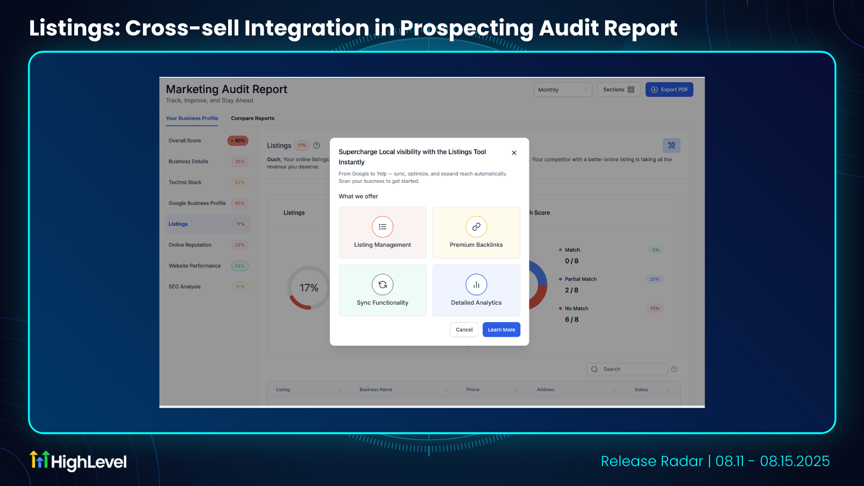This screenshot has width=864, height=486.
Task: Click the help icon beside Search field
Action: coord(675,369)
